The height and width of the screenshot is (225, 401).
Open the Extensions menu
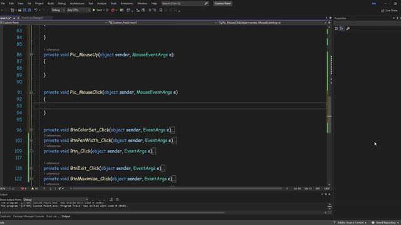click(127, 3)
